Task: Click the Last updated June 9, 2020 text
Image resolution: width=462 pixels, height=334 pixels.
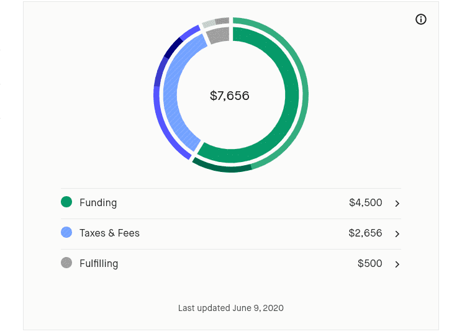Action: [x=230, y=308]
